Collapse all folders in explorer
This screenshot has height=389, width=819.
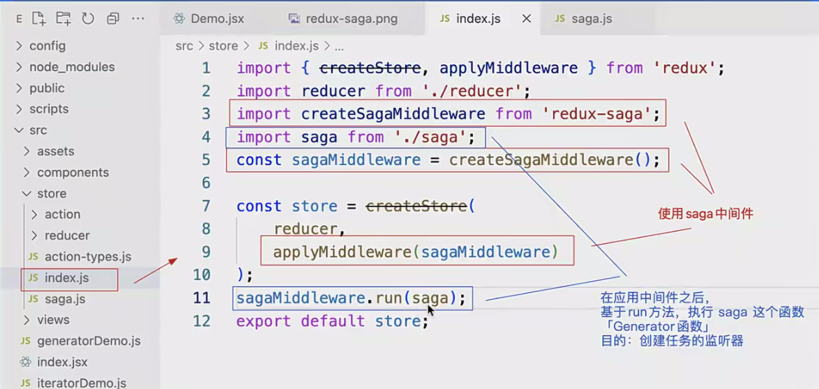113,19
